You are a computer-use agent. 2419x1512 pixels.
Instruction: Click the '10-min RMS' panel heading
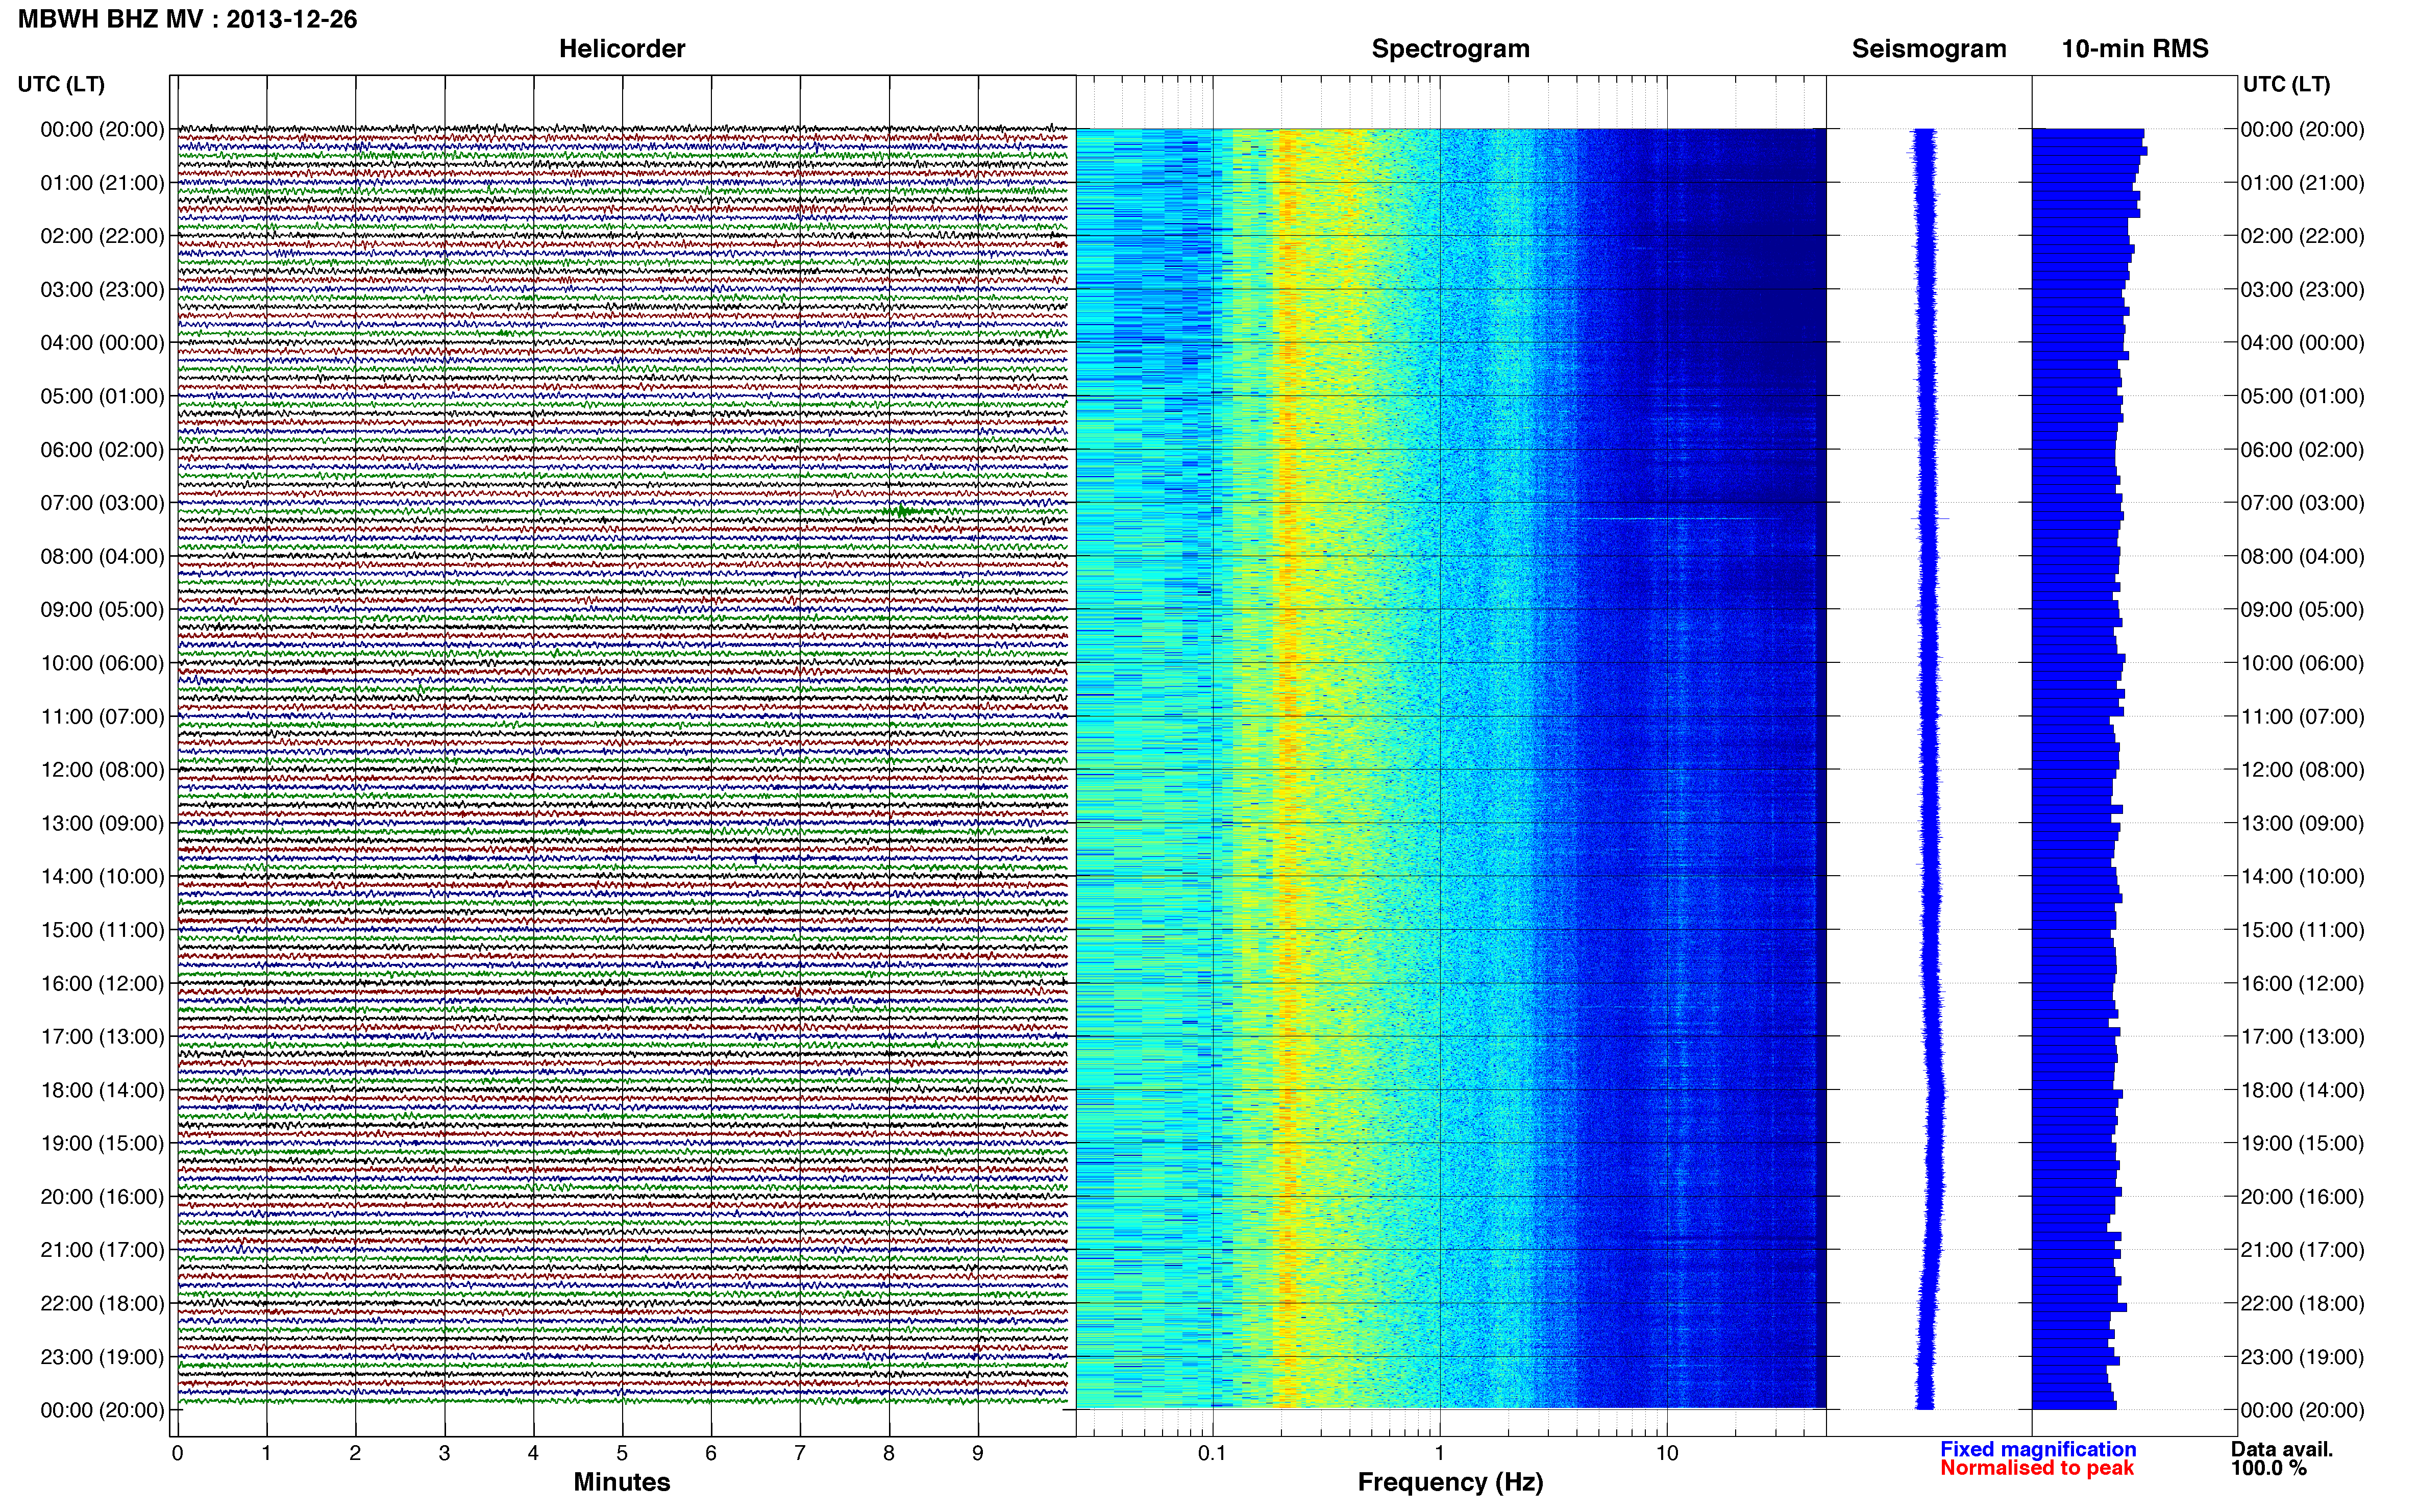coord(2135,49)
